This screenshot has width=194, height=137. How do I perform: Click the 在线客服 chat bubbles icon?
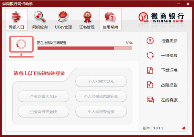(x=150, y=100)
